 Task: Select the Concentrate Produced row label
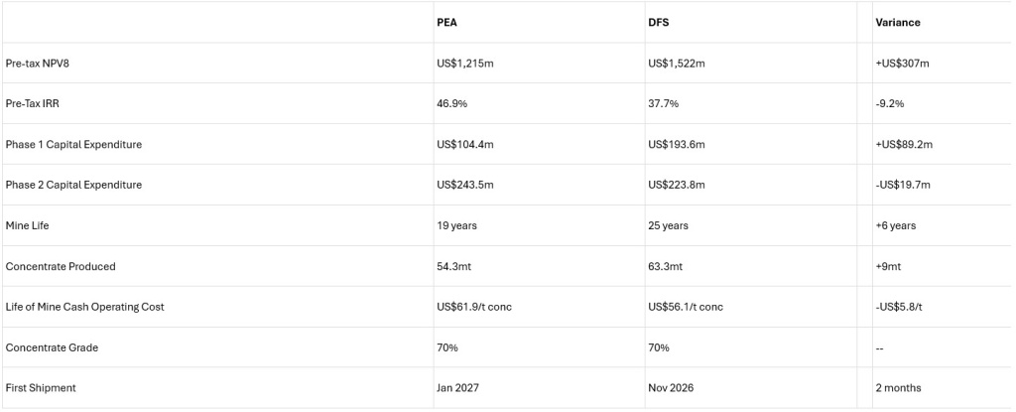click(x=61, y=266)
